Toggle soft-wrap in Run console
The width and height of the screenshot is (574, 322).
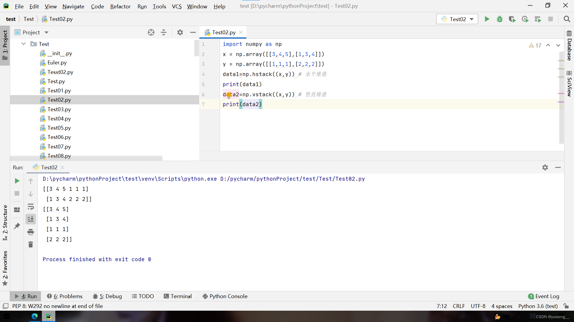tap(30, 207)
